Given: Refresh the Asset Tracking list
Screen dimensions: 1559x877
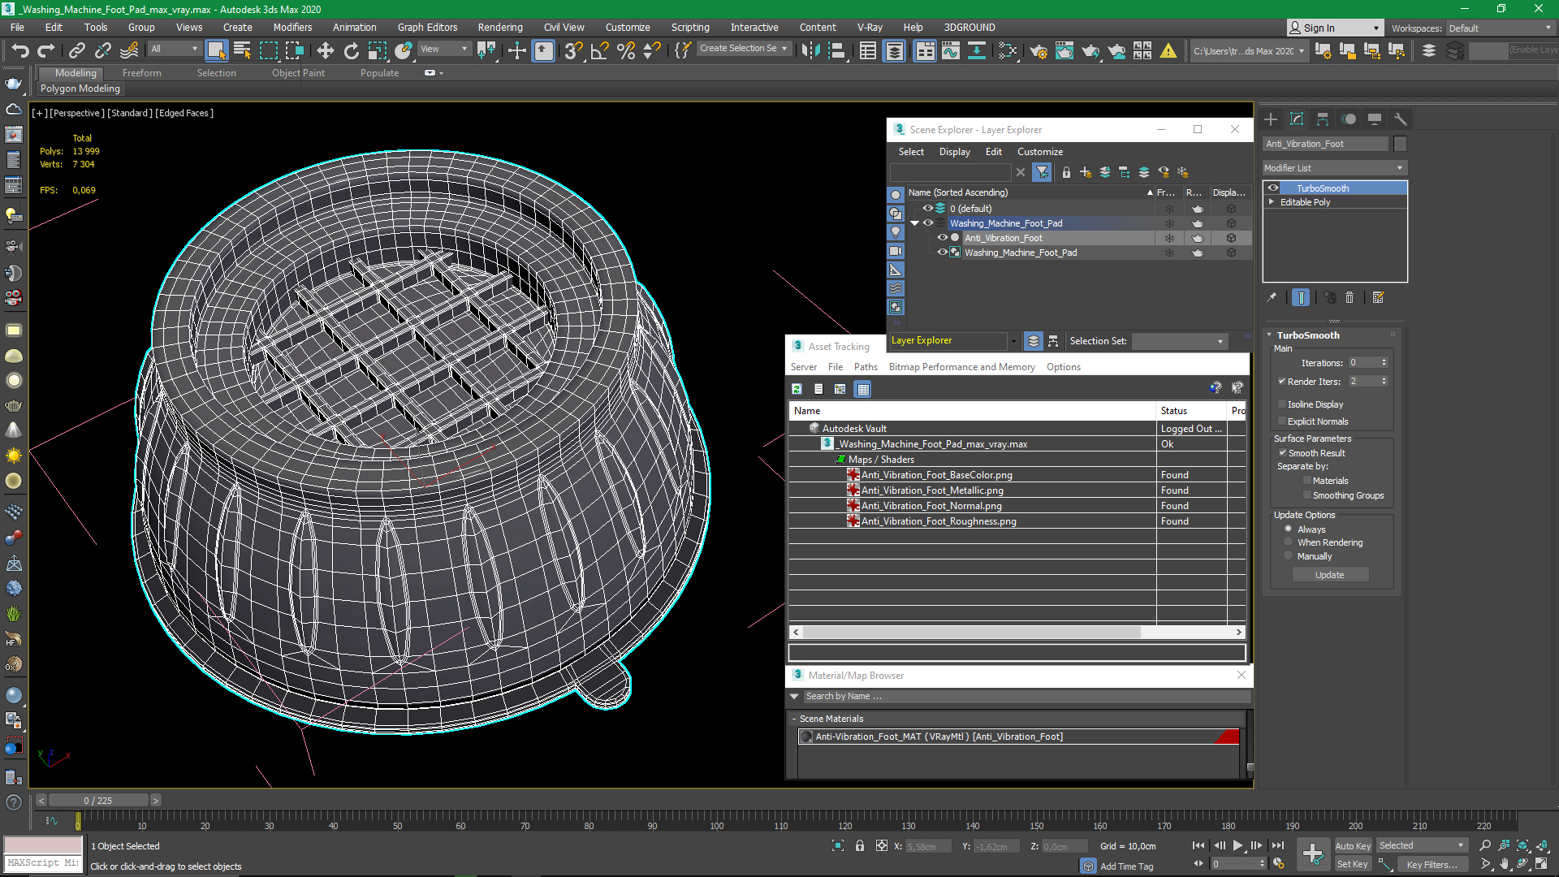Looking at the screenshot, I should [797, 389].
